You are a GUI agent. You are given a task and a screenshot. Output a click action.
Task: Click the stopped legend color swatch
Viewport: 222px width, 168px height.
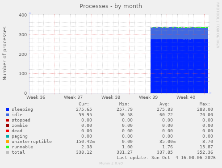8,120
